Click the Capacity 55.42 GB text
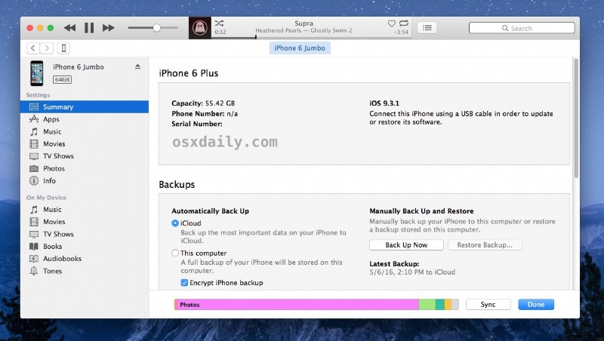This screenshot has height=341, width=604. point(203,103)
